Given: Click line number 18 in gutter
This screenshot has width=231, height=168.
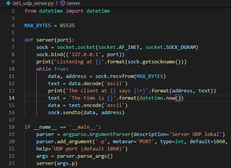Looking at the screenshot, I should coord(11,127).
